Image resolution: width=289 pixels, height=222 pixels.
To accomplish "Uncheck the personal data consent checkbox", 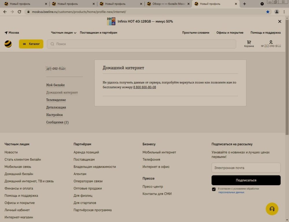I will tap(214, 189).
